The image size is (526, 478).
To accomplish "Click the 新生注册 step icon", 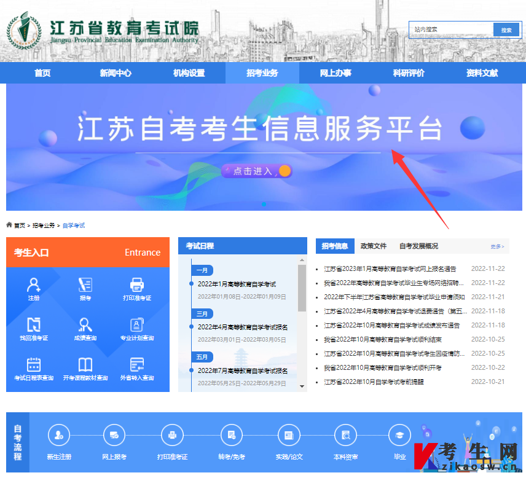I will (x=59, y=436).
